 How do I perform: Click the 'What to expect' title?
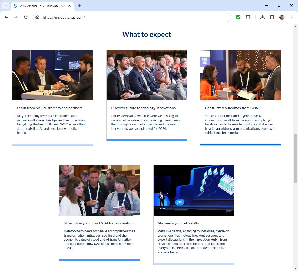[147, 34]
